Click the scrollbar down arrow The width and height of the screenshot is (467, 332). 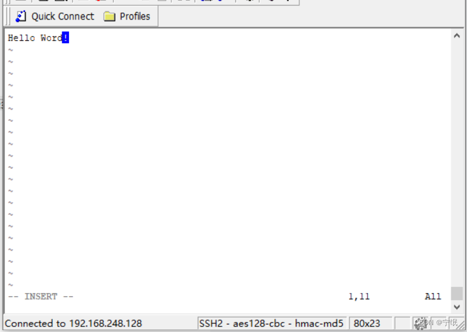point(456,307)
